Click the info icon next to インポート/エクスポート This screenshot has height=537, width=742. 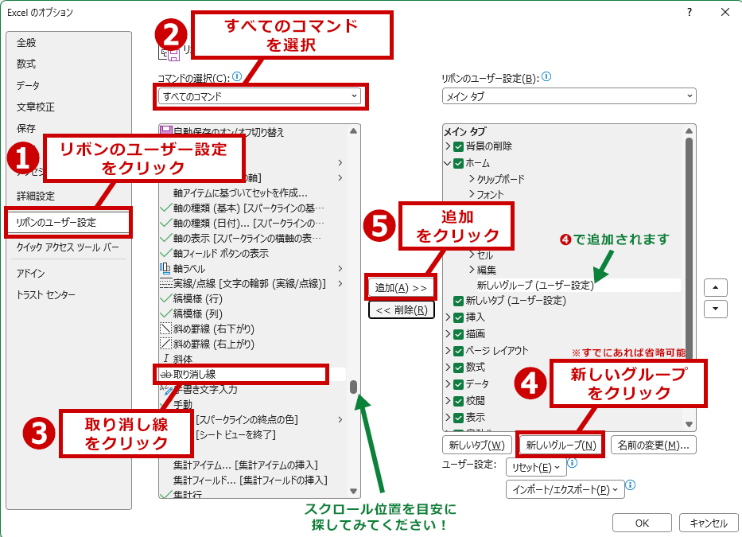[x=630, y=485]
